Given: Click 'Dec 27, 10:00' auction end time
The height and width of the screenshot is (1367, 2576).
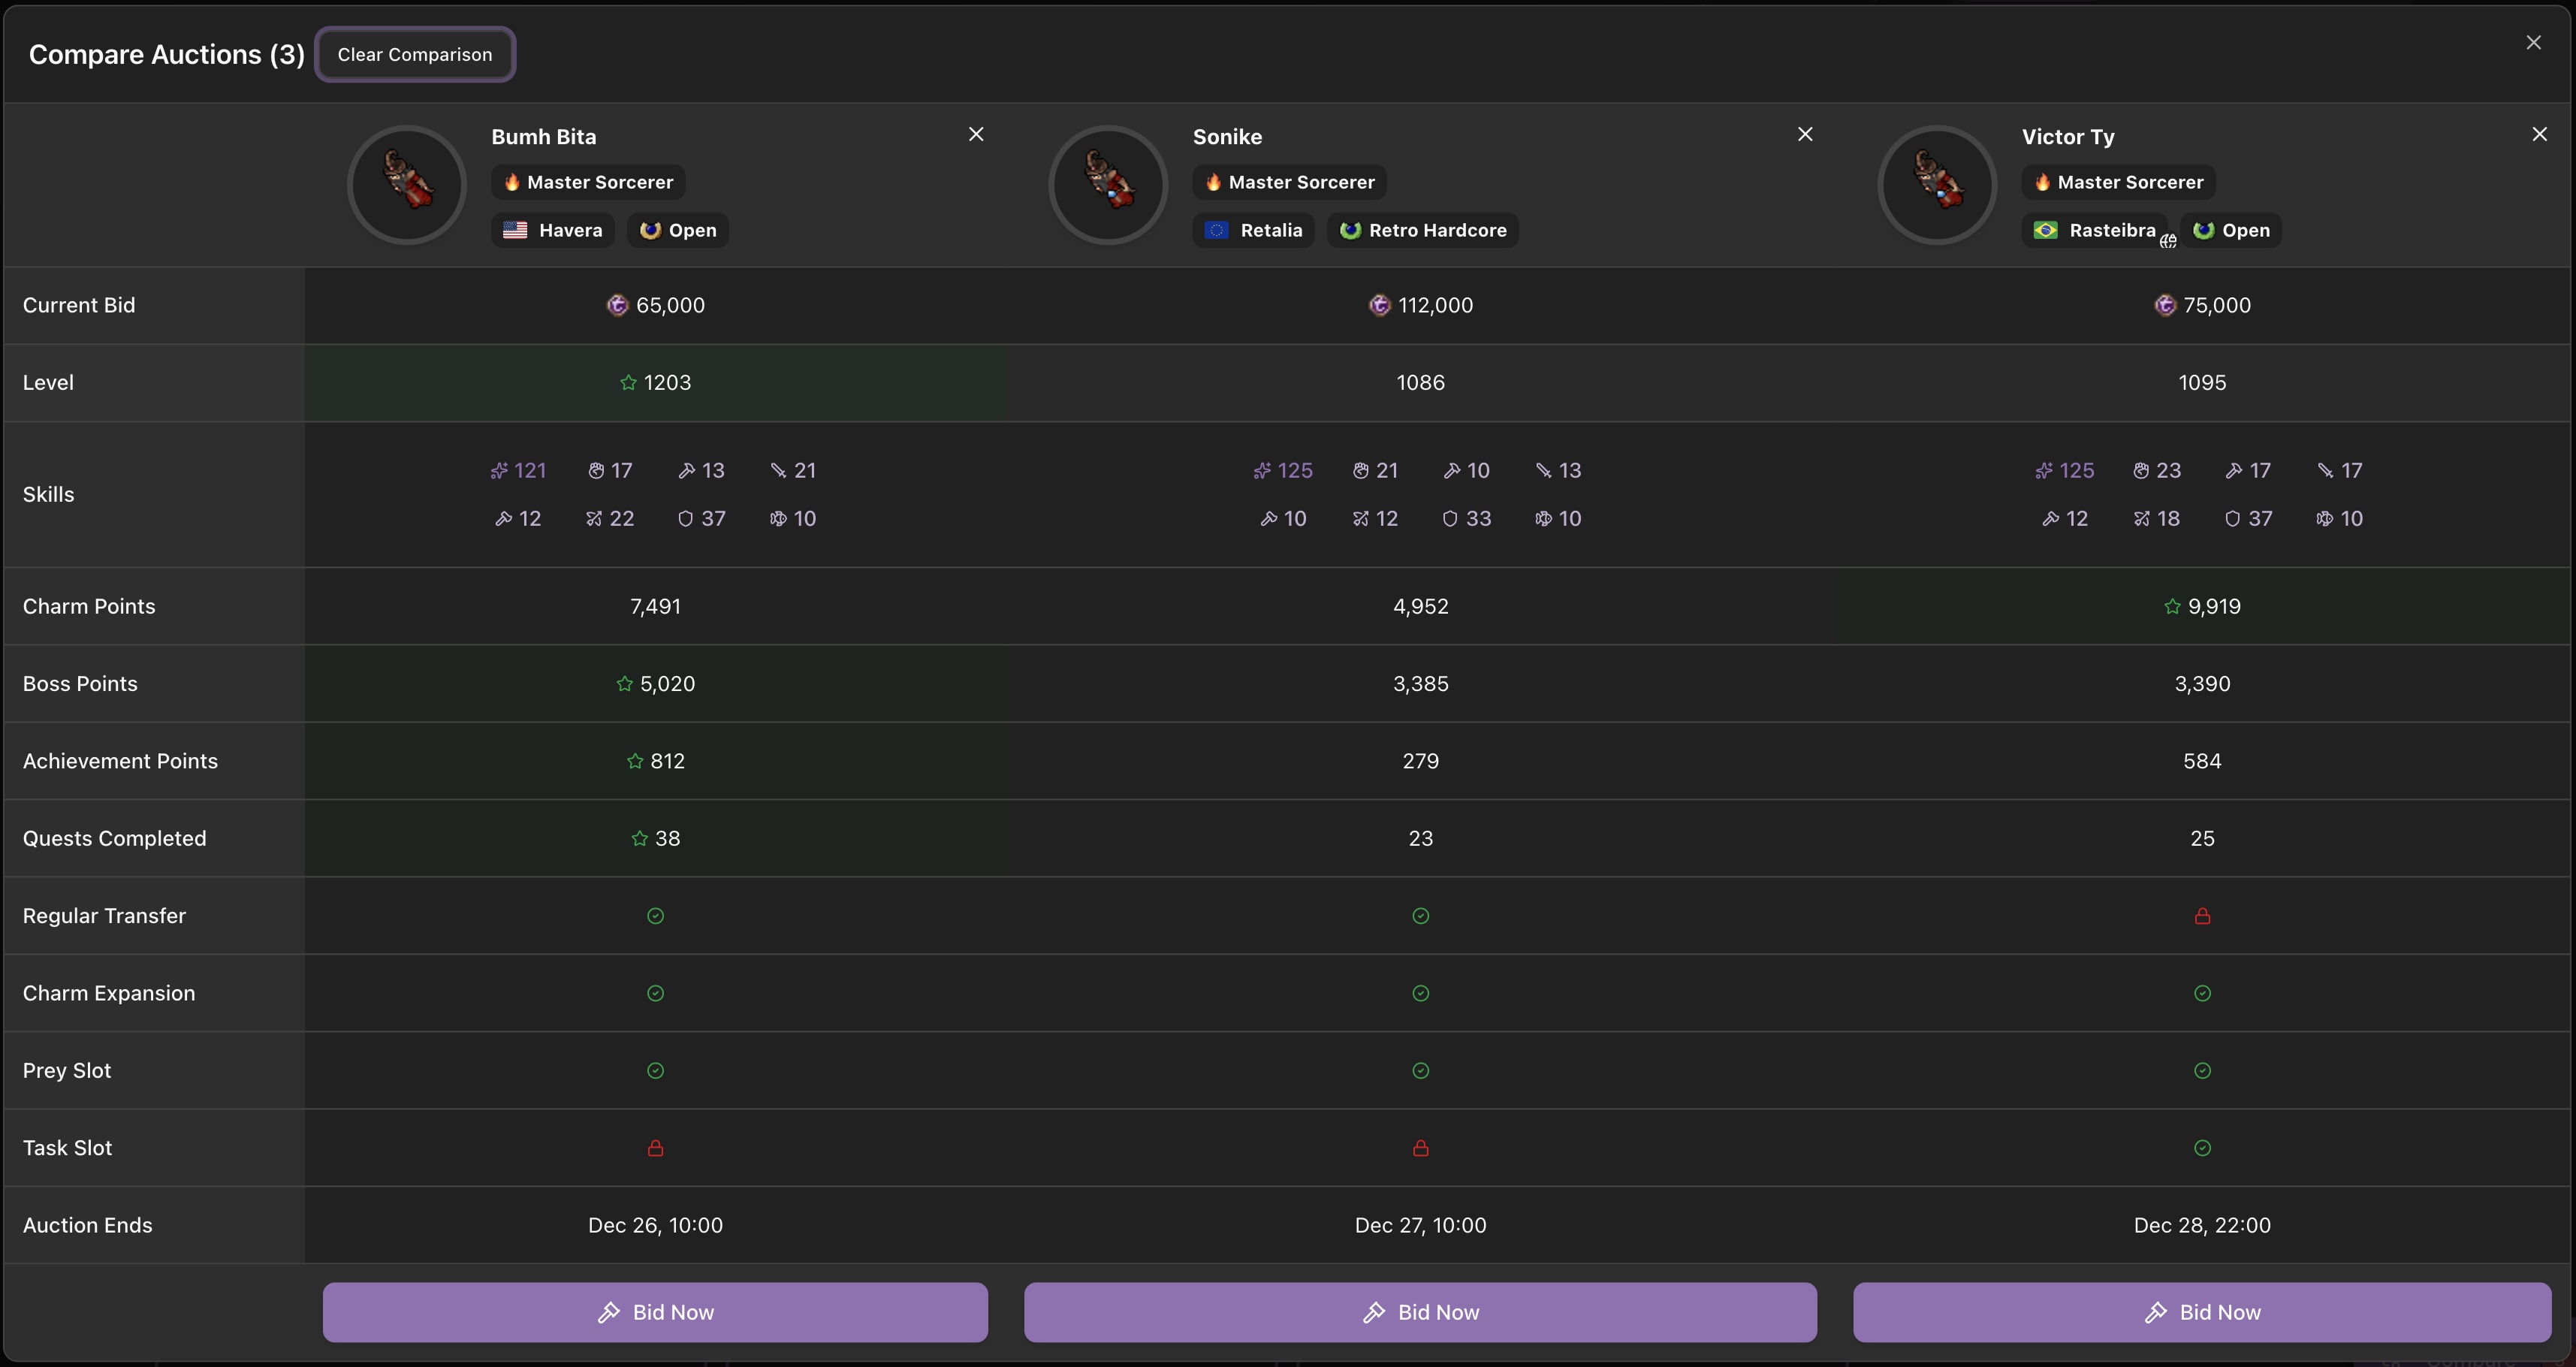Looking at the screenshot, I should click(1420, 1225).
